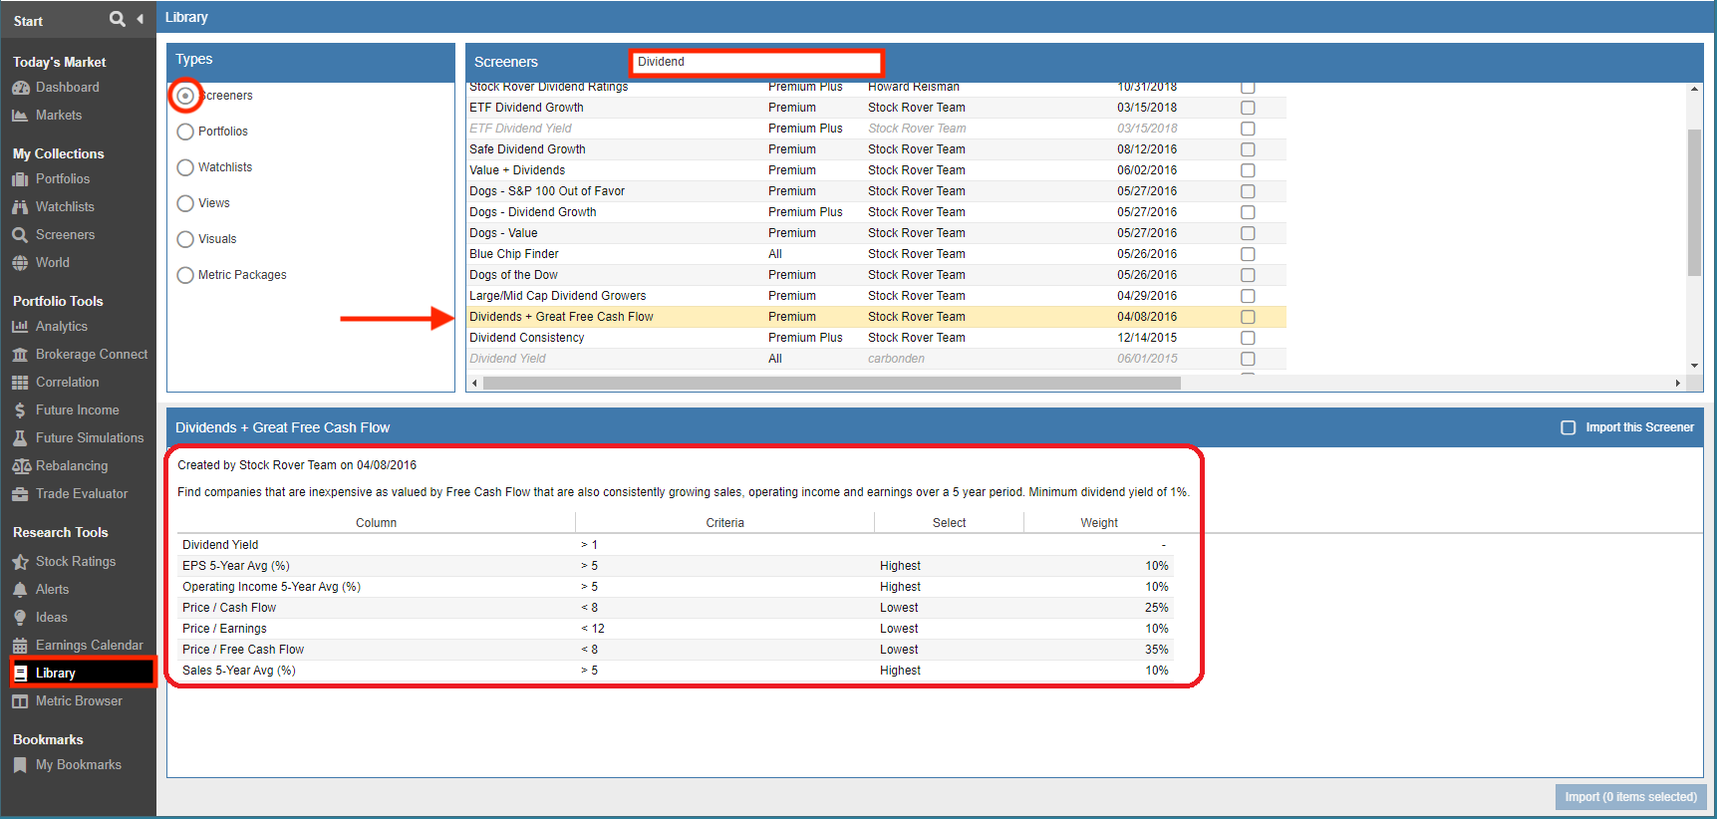
Task: Select the Metric Packages radio button
Action: tap(185, 275)
